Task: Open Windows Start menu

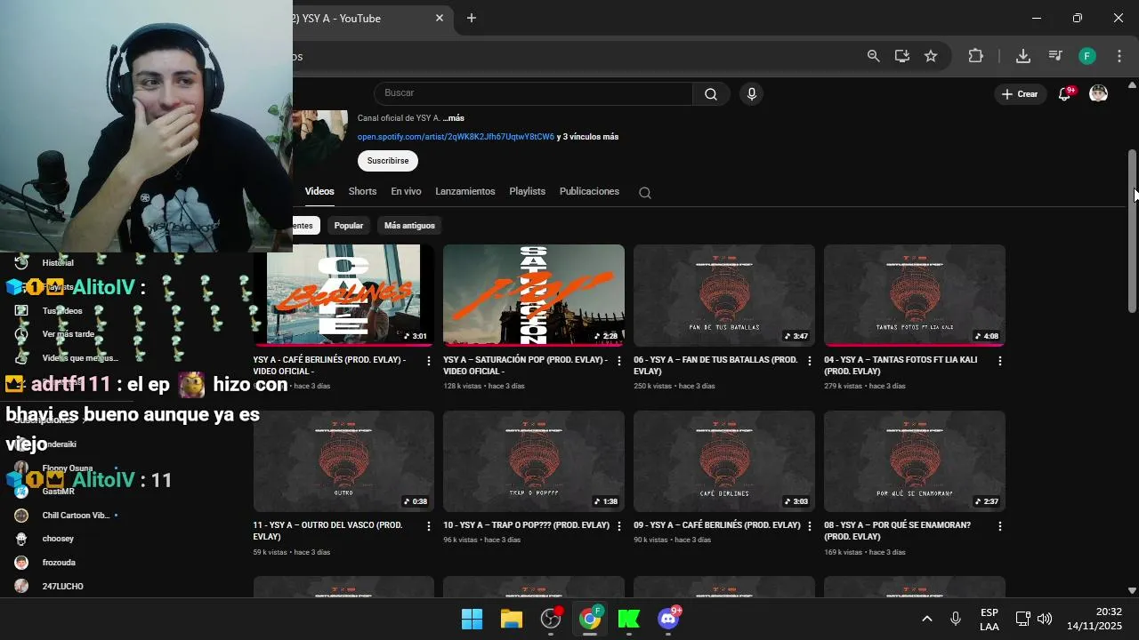Action: (472, 619)
